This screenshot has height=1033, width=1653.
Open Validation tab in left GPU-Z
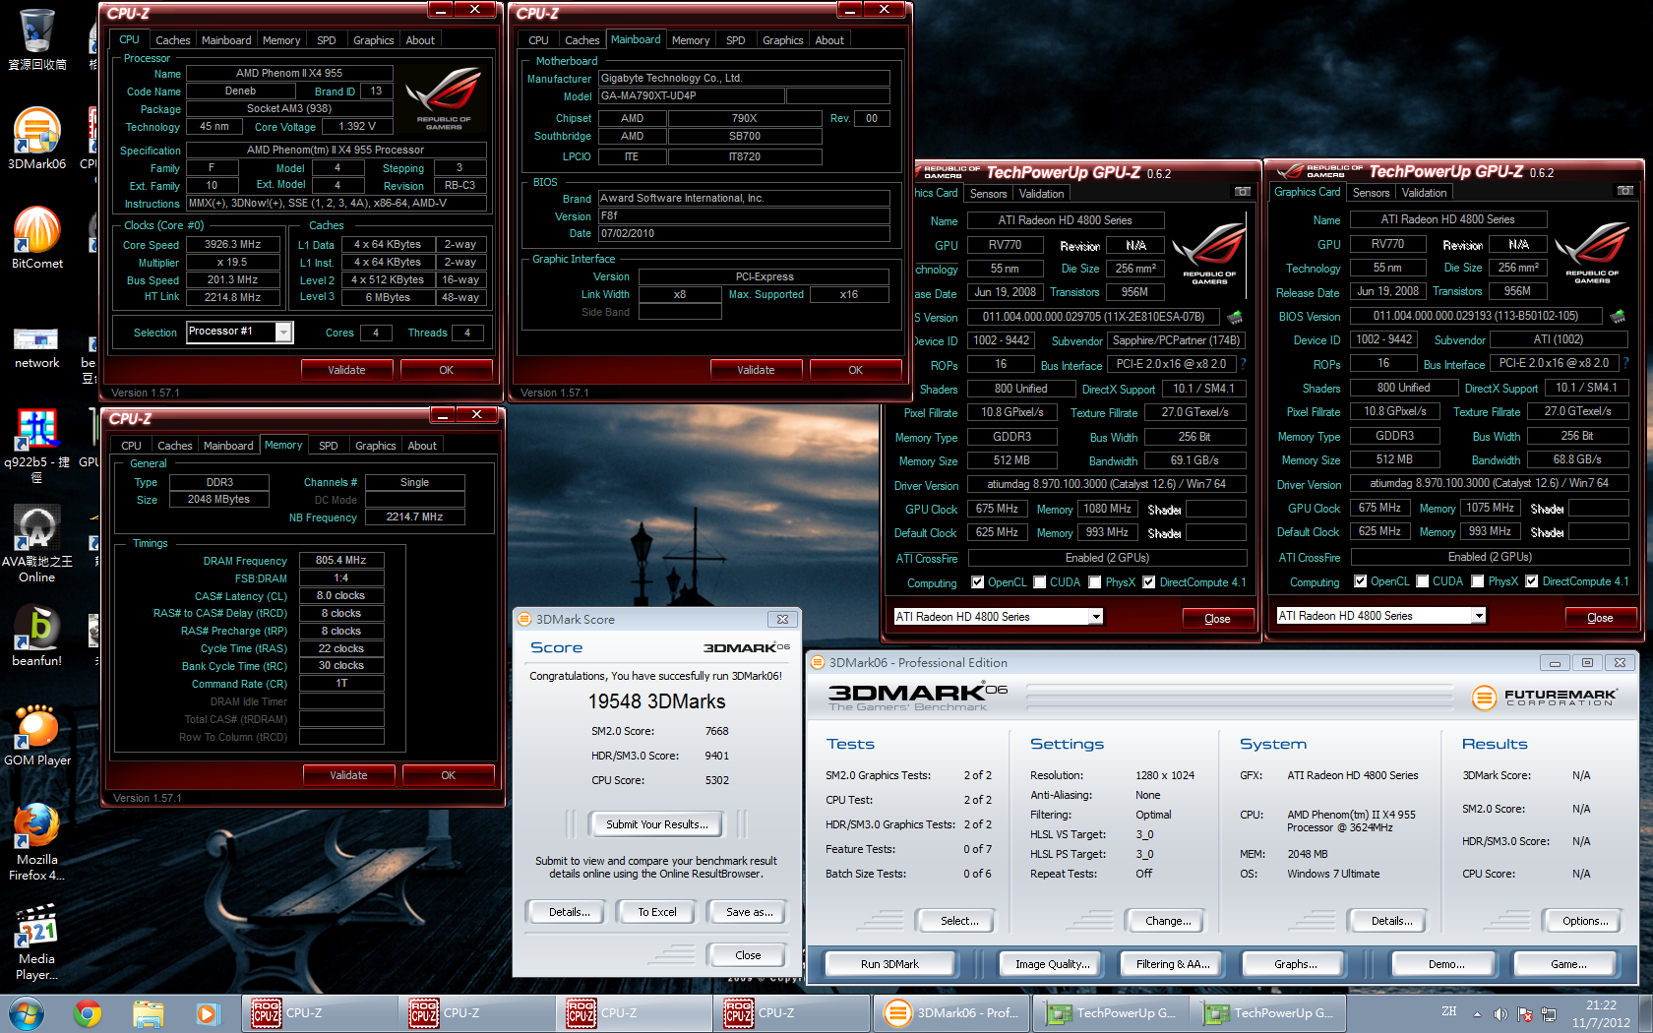click(1041, 194)
